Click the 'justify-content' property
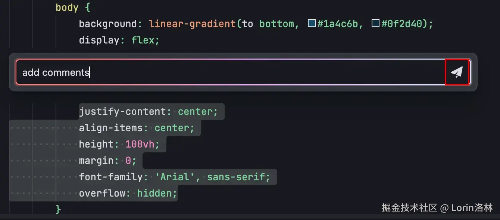Screen dimensions: 500x220 coord(122,111)
